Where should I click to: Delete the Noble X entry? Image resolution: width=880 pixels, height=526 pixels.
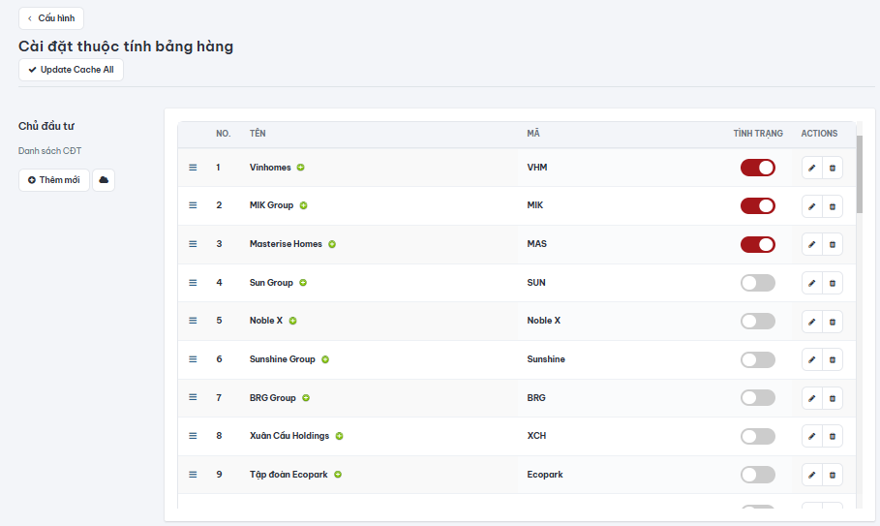click(833, 322)
